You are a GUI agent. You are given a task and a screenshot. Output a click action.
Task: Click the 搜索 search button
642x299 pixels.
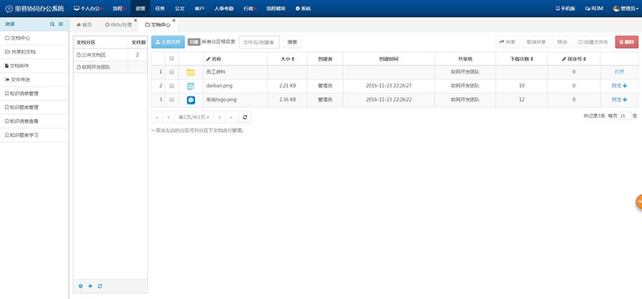click(293, 41)
